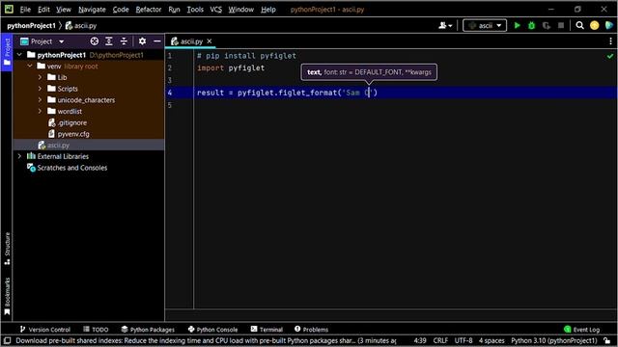Open the Python Console tool window

(x=212, y=330)
